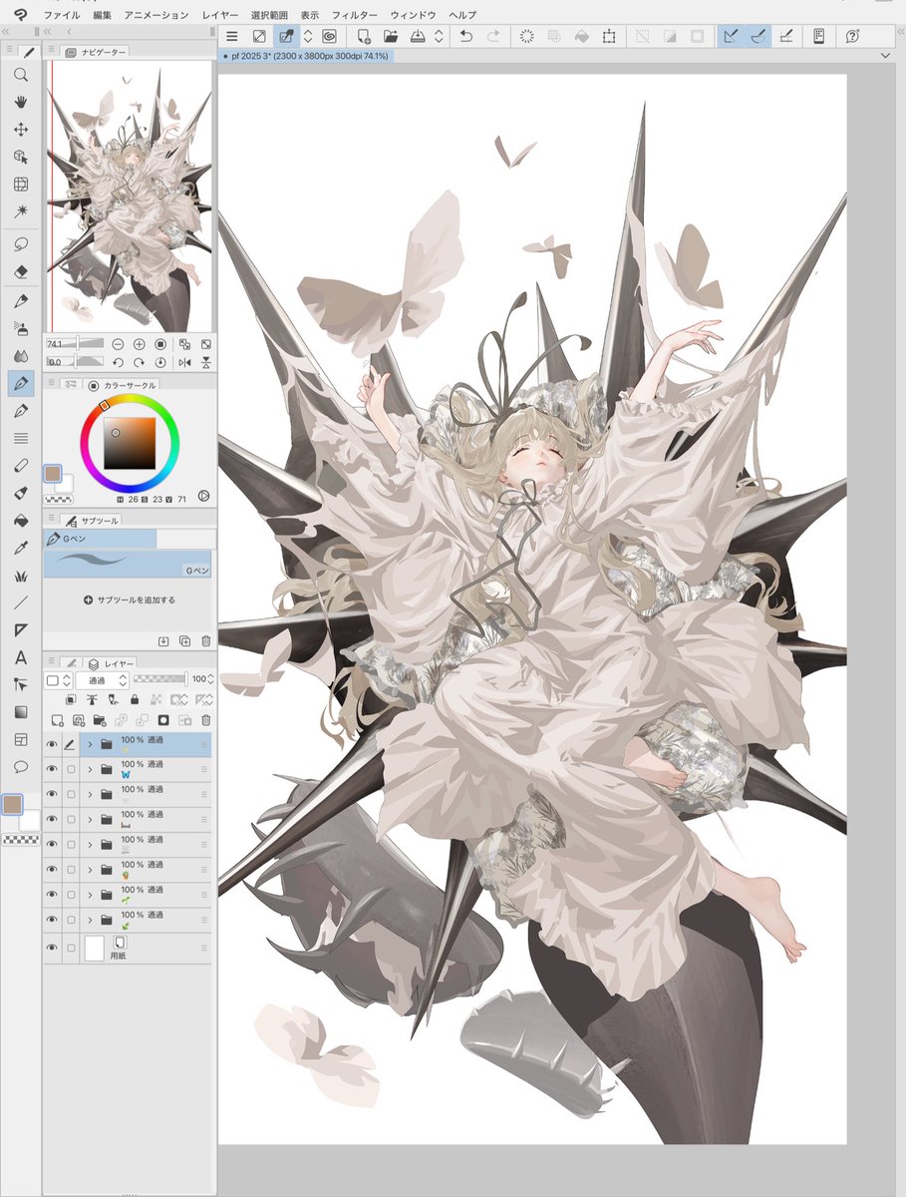Select the Move Layer tool
This screenshot has width=906, height=1197.
21,130
